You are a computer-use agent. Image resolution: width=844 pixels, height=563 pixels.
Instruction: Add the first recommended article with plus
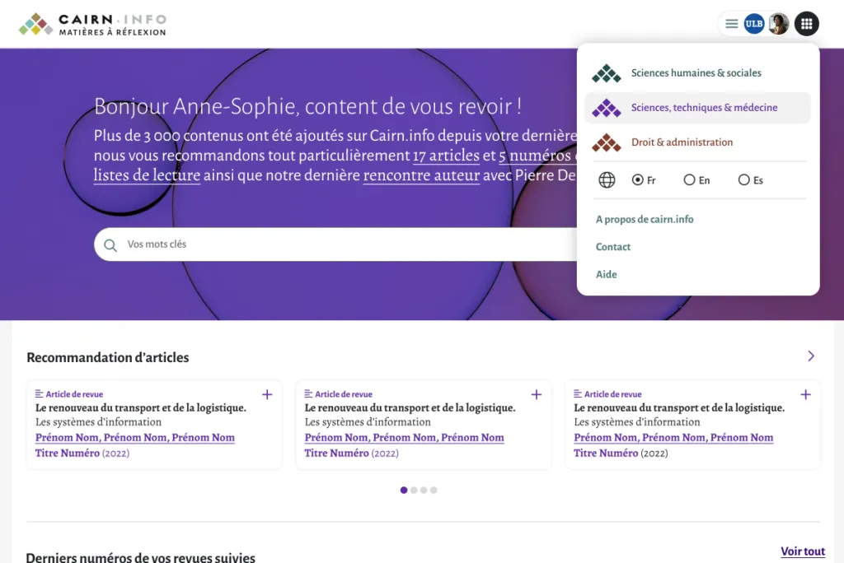click(x=267, y=395)
